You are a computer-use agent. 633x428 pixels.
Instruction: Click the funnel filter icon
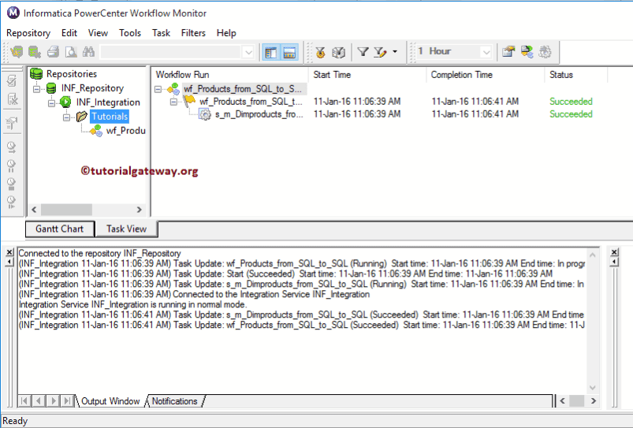[x=363, y=52]
